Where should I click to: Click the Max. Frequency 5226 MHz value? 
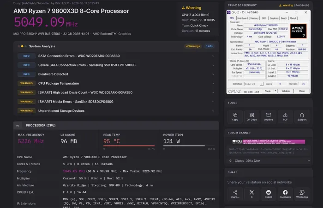pyautogui.click(x=31, y=141)
